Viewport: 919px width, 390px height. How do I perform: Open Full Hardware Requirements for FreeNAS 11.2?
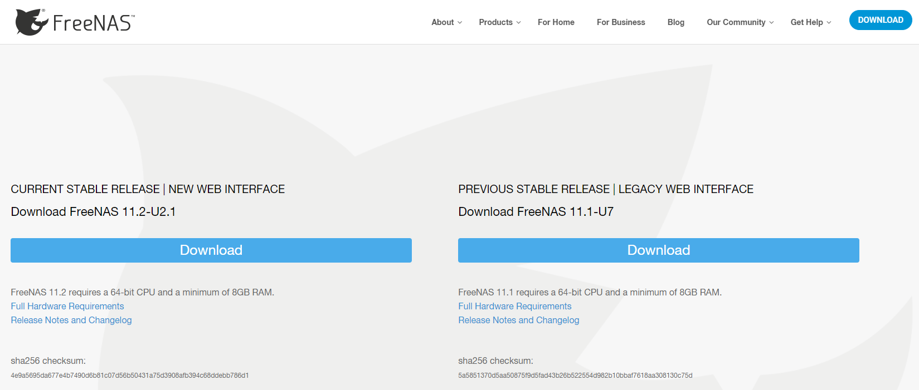tap(67, 306)
